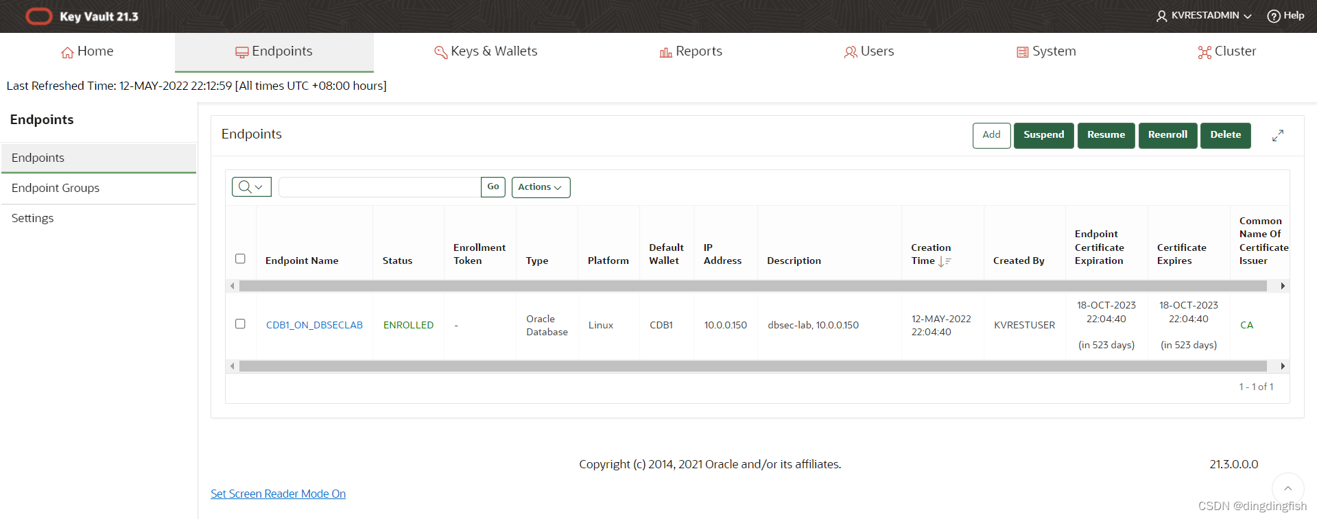Click the Enrollment Token column header
The image size is (1317, 519).
pyautogui.click(x=479, y=254)
